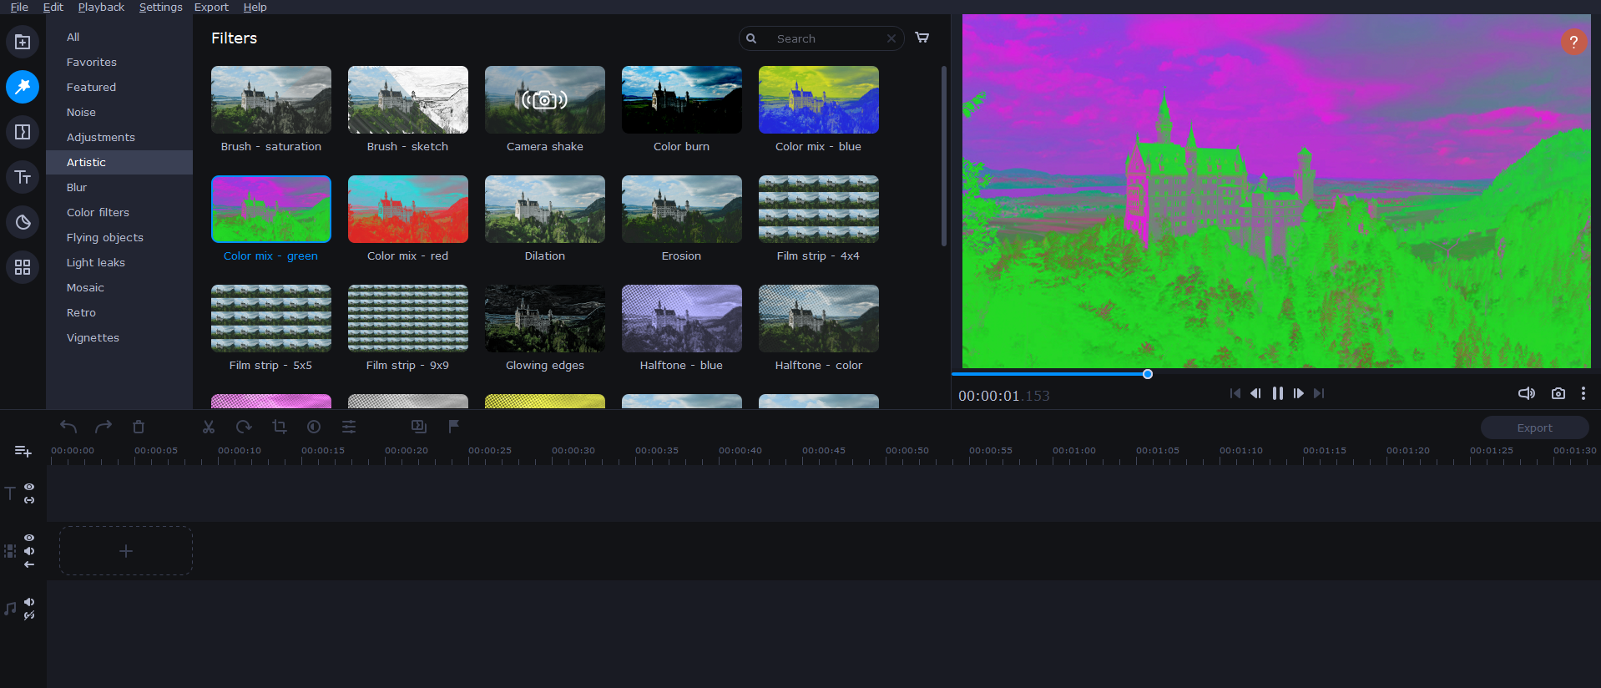Open the Edit menu
This screenshot has height=688, width=1601.
tap(53, 7)
